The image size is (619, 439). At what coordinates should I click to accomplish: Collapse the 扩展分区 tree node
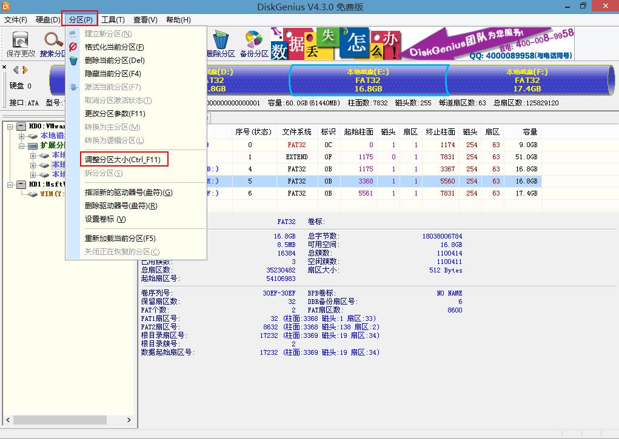pos(21,146)
